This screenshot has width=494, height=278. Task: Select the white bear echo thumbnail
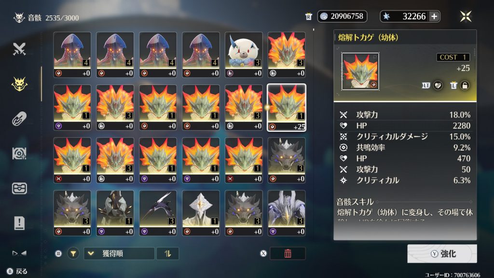[244, 55]
